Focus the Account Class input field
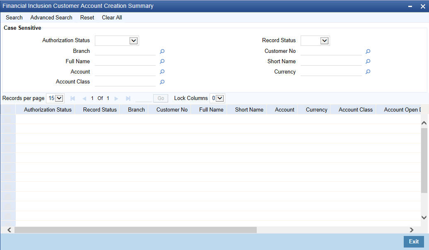Screen dimensions: 429x250 click(x=125, y=82)
